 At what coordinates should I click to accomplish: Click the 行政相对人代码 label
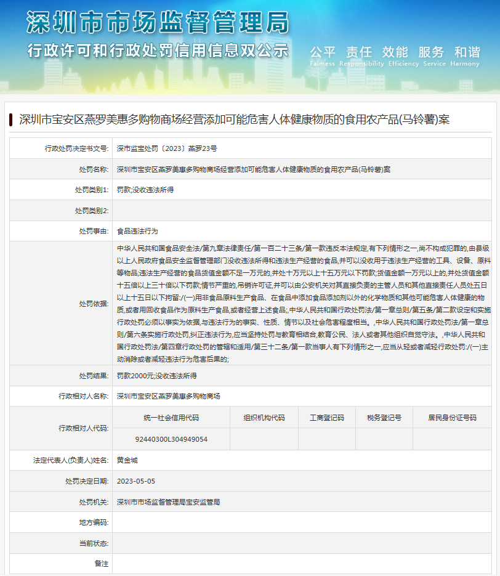click(x=84, y=428)
